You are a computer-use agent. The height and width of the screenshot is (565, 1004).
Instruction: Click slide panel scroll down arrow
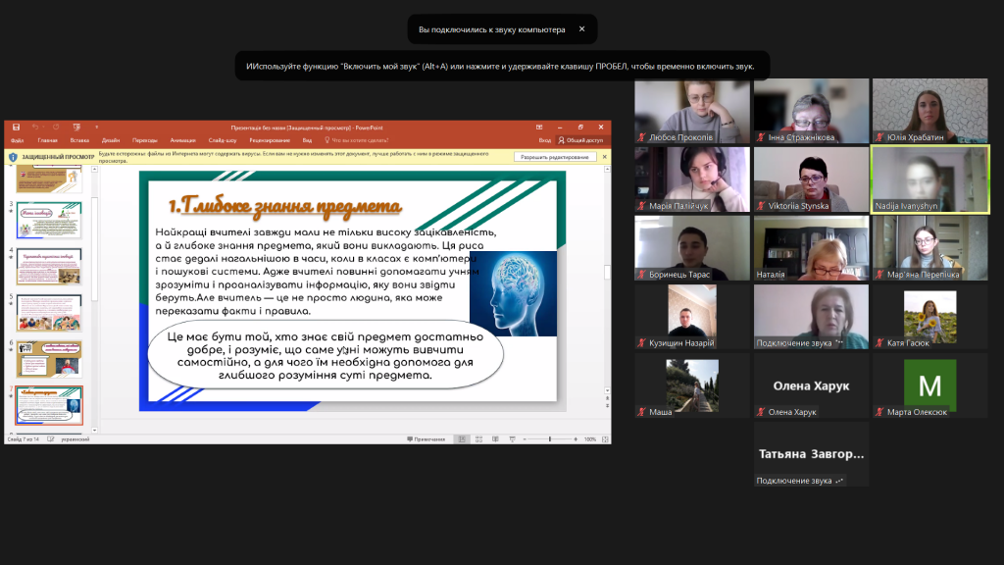pyautogui.click(x=95, y=431)
